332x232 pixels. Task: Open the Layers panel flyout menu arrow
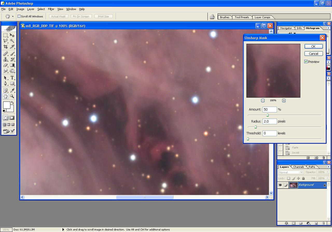(x=329, y=167)
